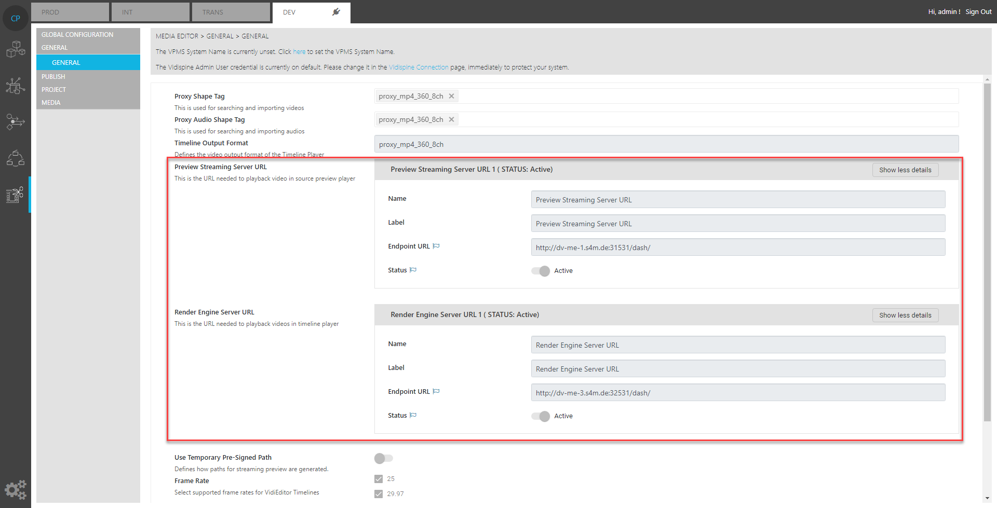997x508 pixels.
Task: Enable Use Temporary Pre-Signed Path
Action: (383, 458)
